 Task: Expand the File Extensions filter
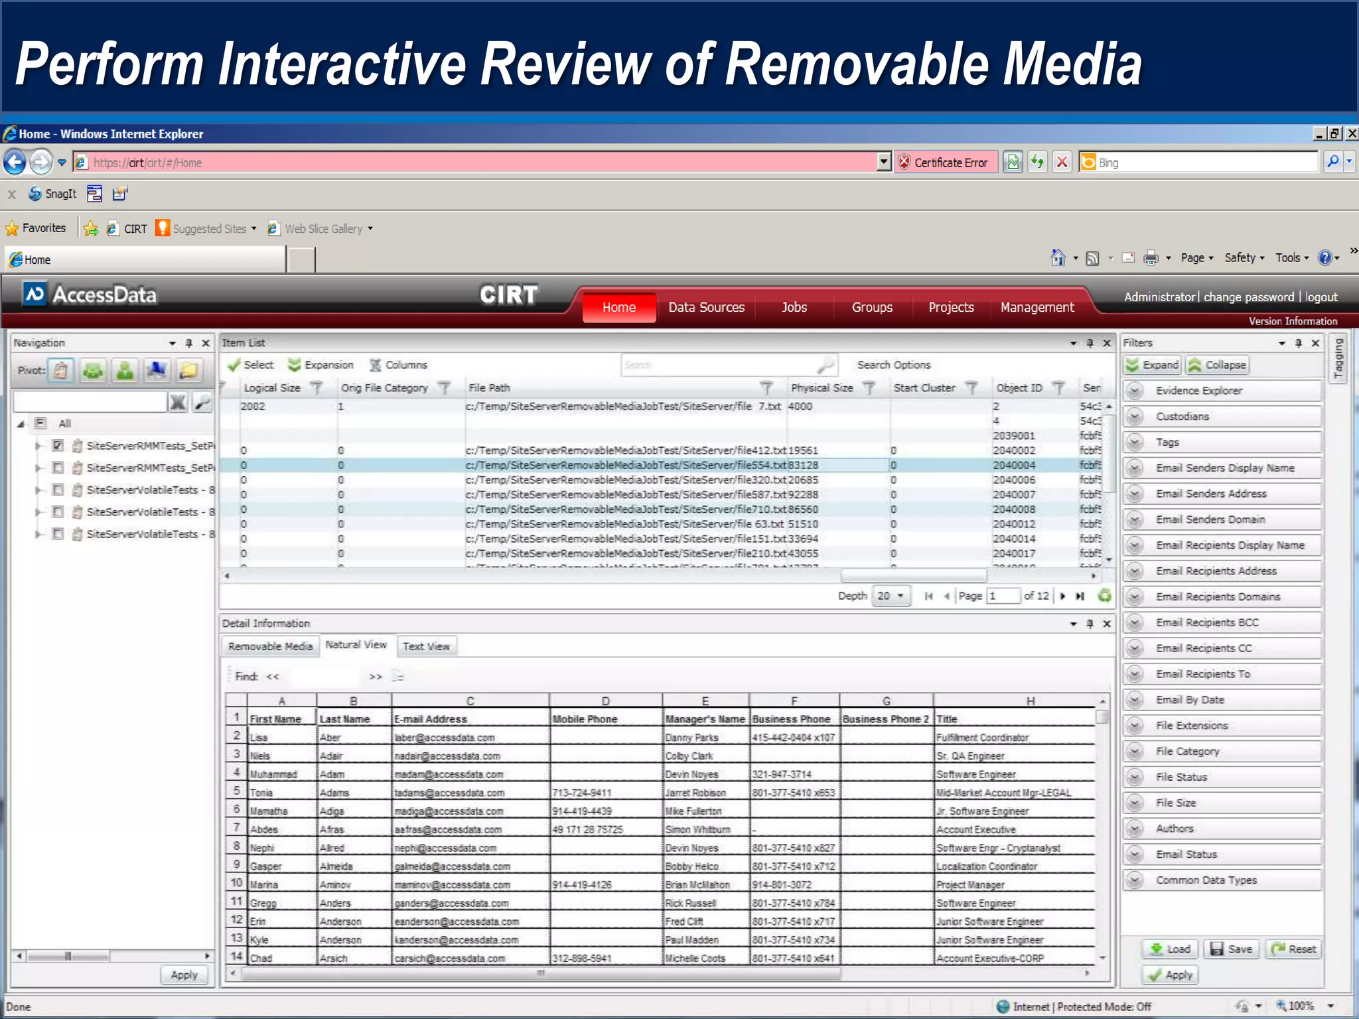[1135, 726]
